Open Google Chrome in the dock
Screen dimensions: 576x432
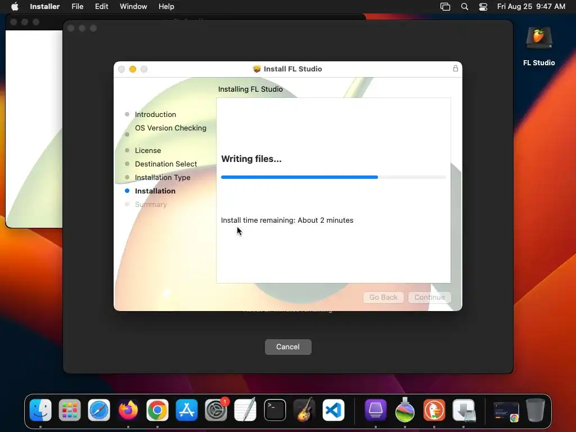click(157, 410)
